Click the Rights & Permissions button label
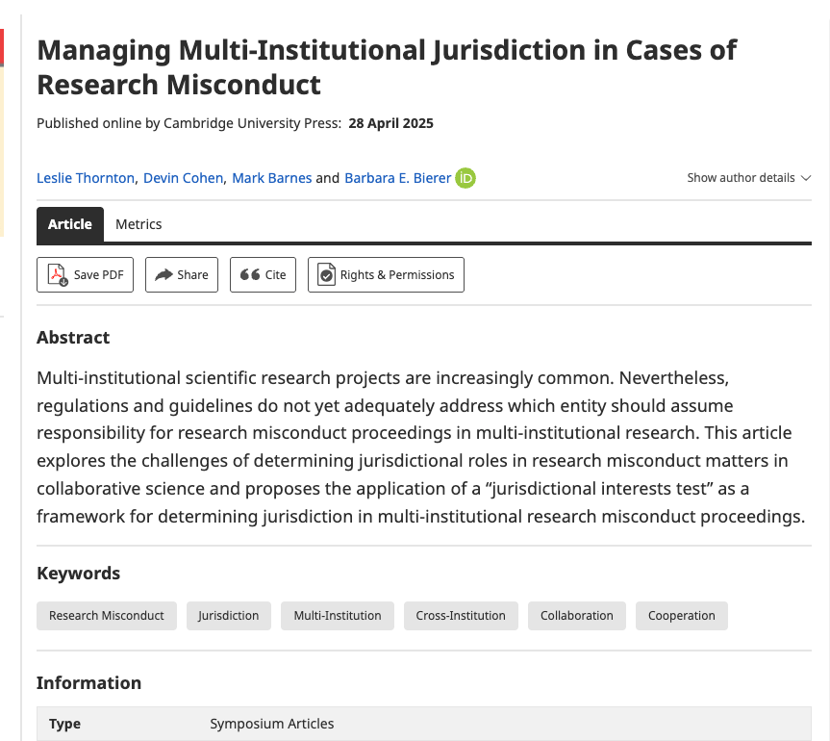 click(397, 275)
